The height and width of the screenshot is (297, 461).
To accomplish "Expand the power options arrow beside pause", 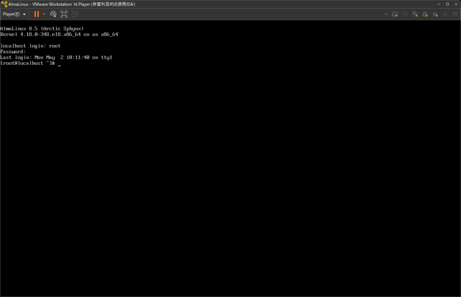I will (x=44, y=14).
